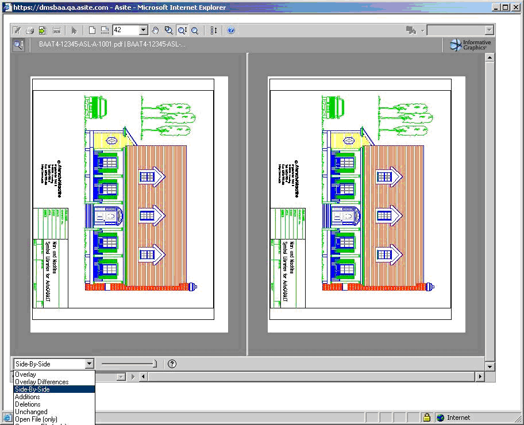Screen dimensions: 524x425
Task: Select the arrow pointer tool
Action: [x=74, y=30]
